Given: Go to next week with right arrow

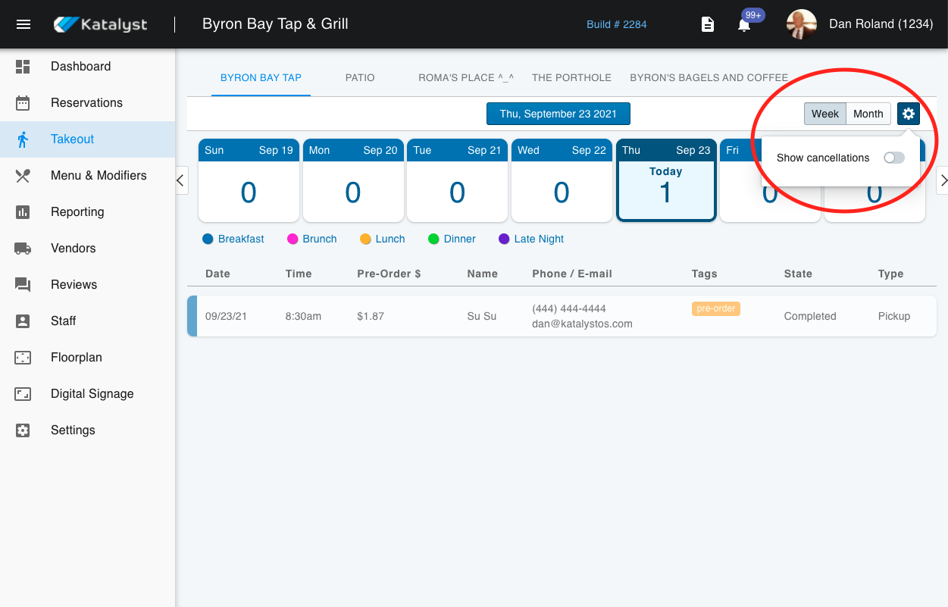Looking at the screenshot, I should click(943, 180).
